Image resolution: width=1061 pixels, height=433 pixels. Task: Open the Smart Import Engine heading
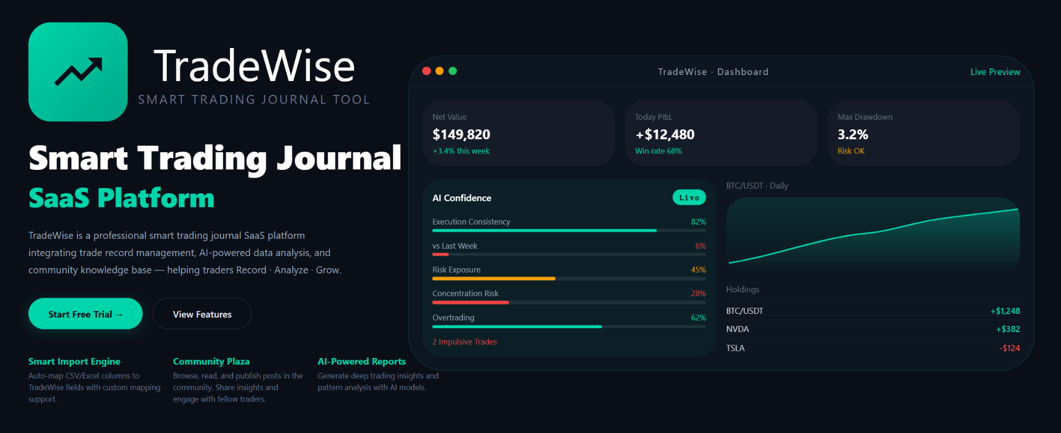click(74, 361)
